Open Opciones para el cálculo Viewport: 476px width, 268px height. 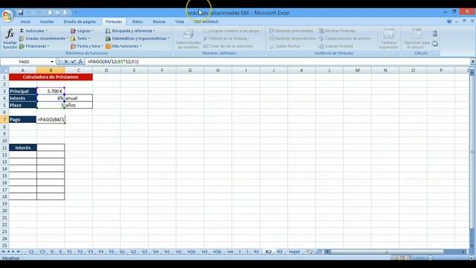coord(416,39)
